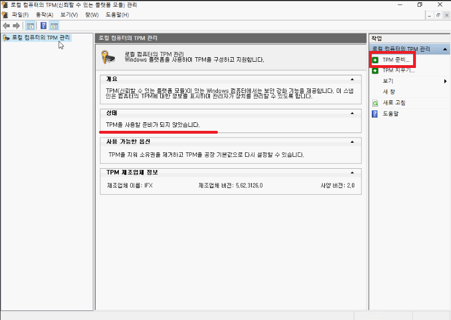Image resolution: width=451 pixels, height=320 pixels.
Task: Click the refresh icon beside 새로 고침
Action: pos(375,103)
